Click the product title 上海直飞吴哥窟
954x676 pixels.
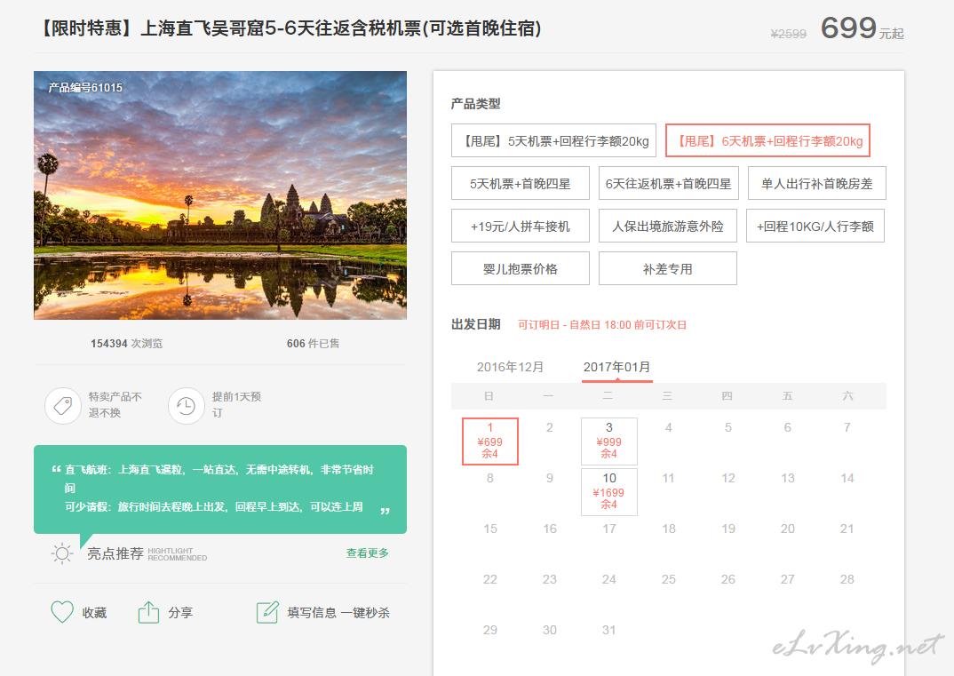pyautogui.click(x=291, y=28)
